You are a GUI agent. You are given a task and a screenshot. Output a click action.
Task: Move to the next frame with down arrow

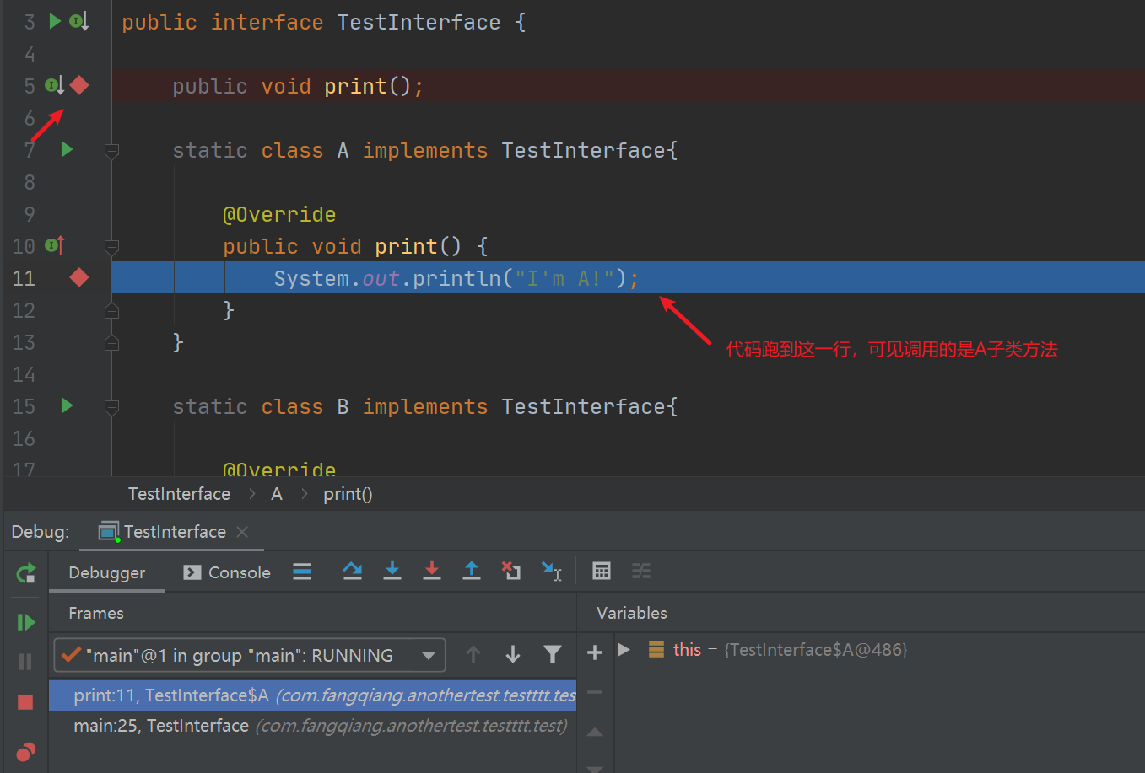tap(513, 654)
